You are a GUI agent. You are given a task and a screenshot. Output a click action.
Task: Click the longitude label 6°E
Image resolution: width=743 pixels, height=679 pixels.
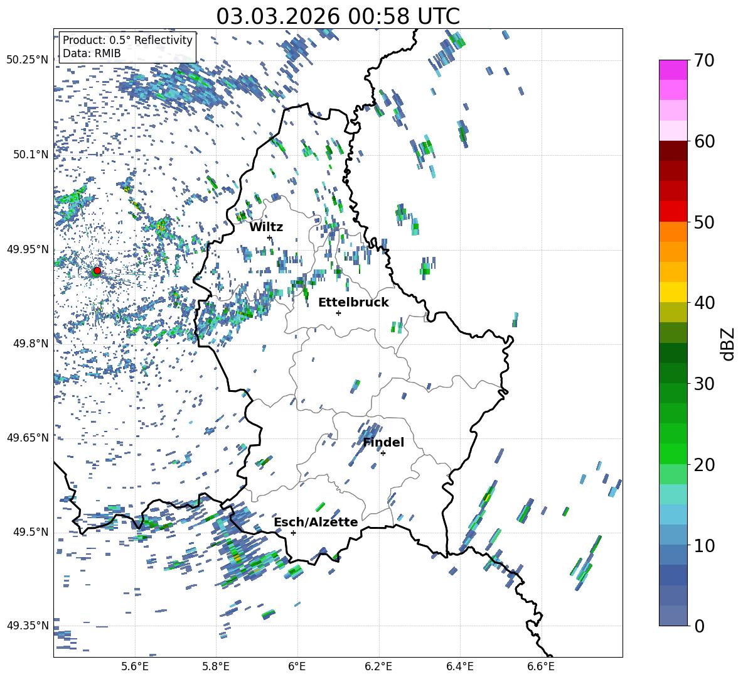(x=297, y=666)
